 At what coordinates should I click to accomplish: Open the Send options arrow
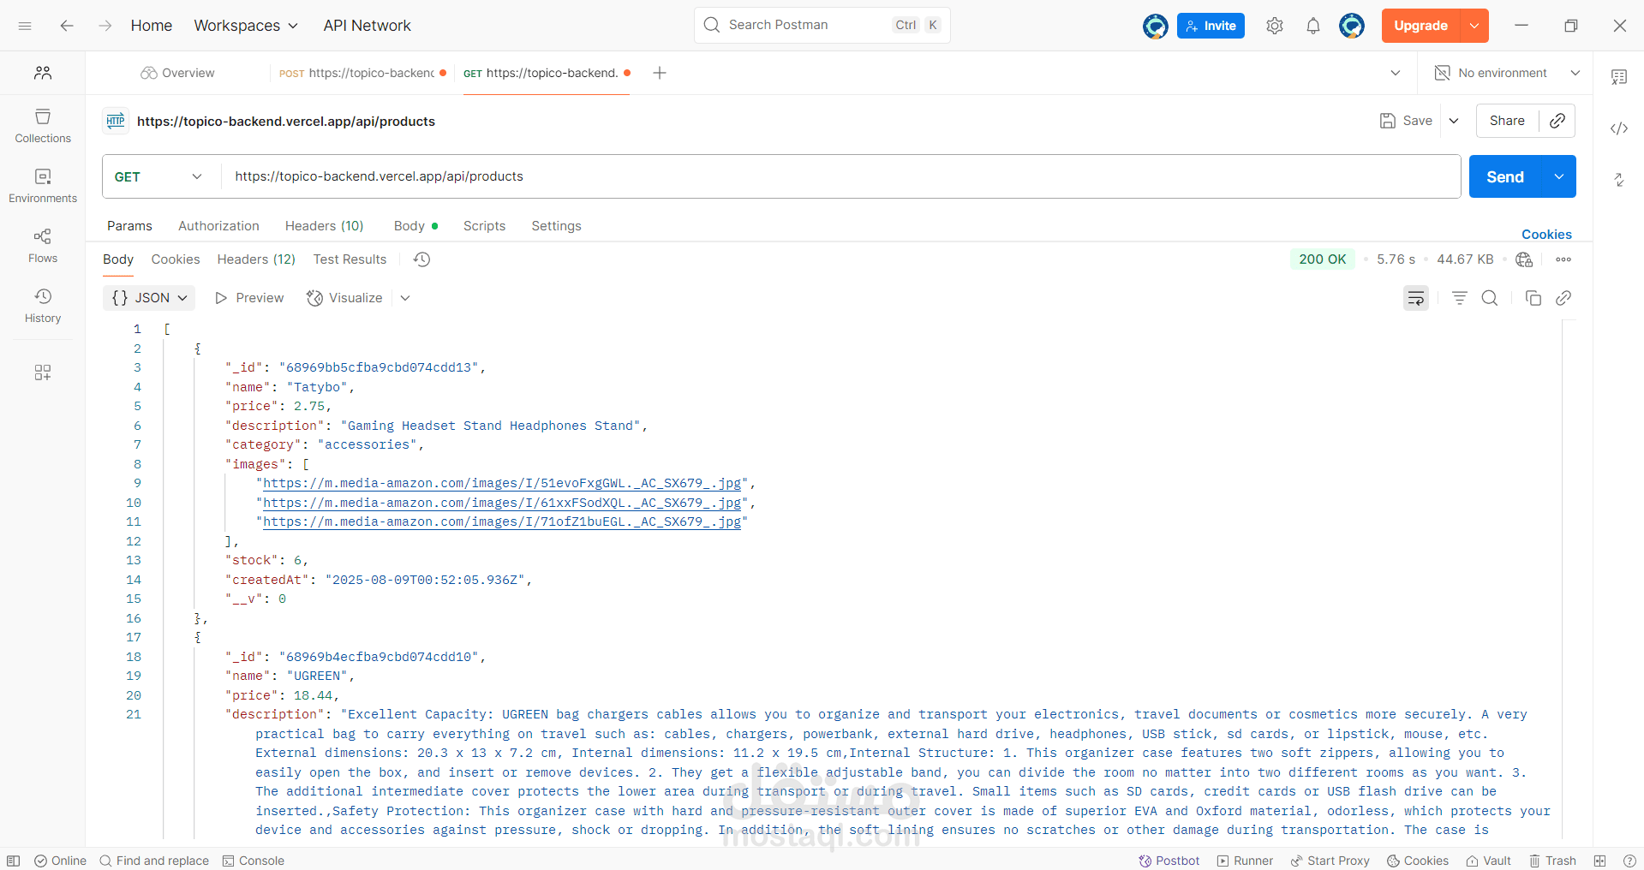(1559, 176)
